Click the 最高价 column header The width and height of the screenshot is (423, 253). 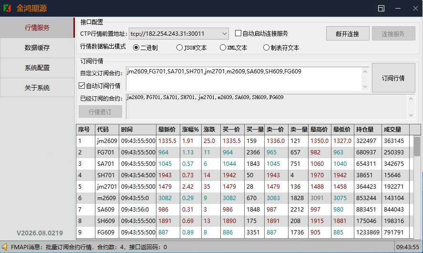click(320, 130)
